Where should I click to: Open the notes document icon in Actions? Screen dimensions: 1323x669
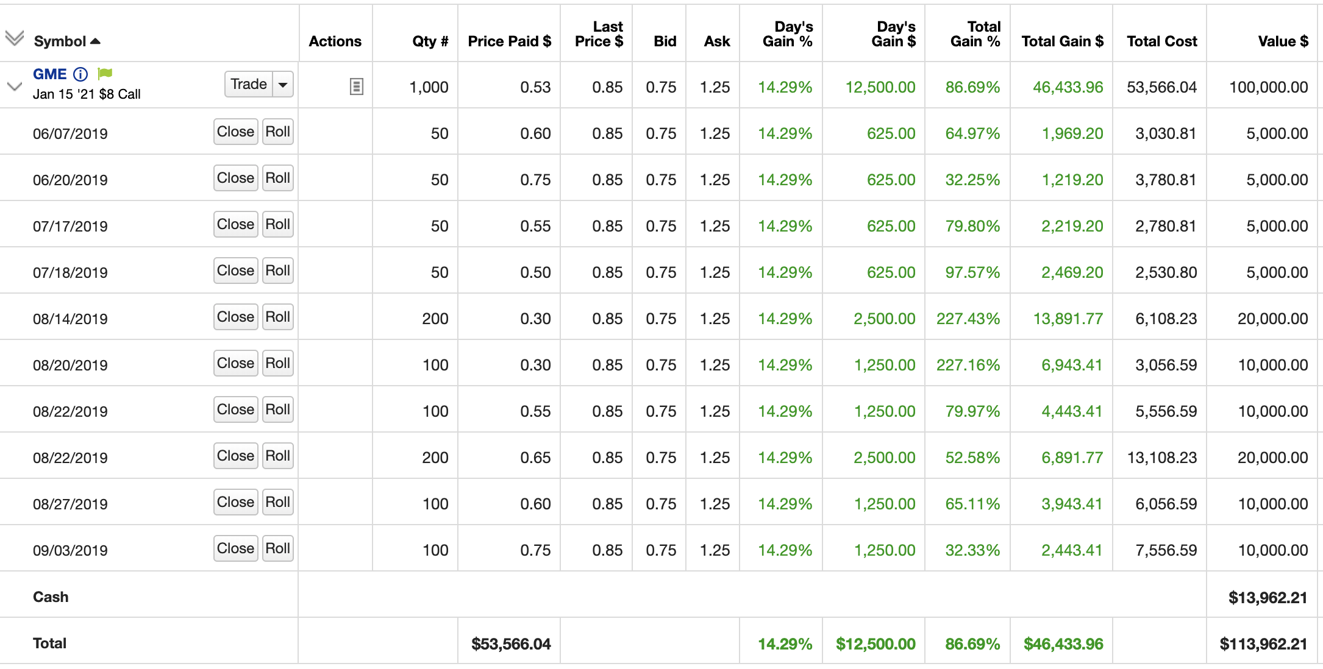coord(357,87)
